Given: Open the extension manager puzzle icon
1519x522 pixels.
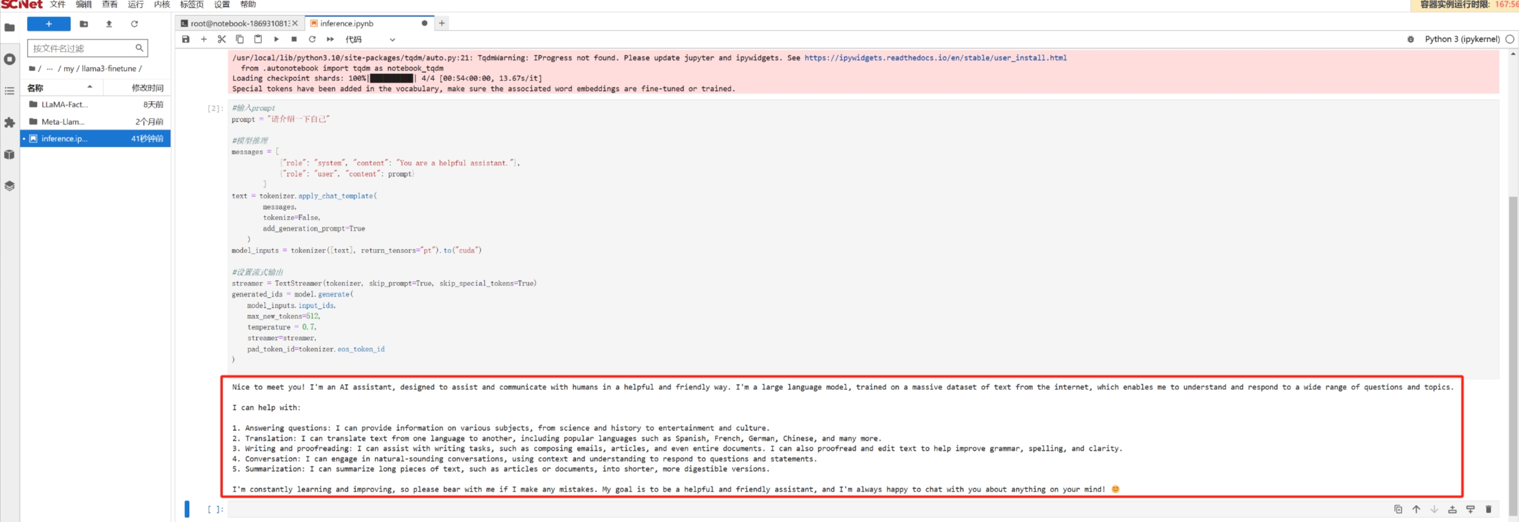Looking at the screenshot, I should tap(9, 123).
